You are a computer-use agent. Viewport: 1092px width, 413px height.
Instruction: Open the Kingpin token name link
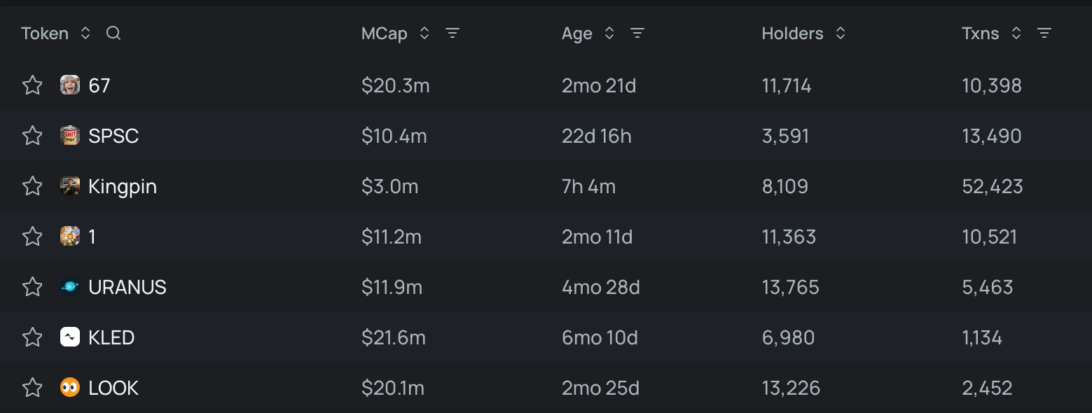point(123,187)
